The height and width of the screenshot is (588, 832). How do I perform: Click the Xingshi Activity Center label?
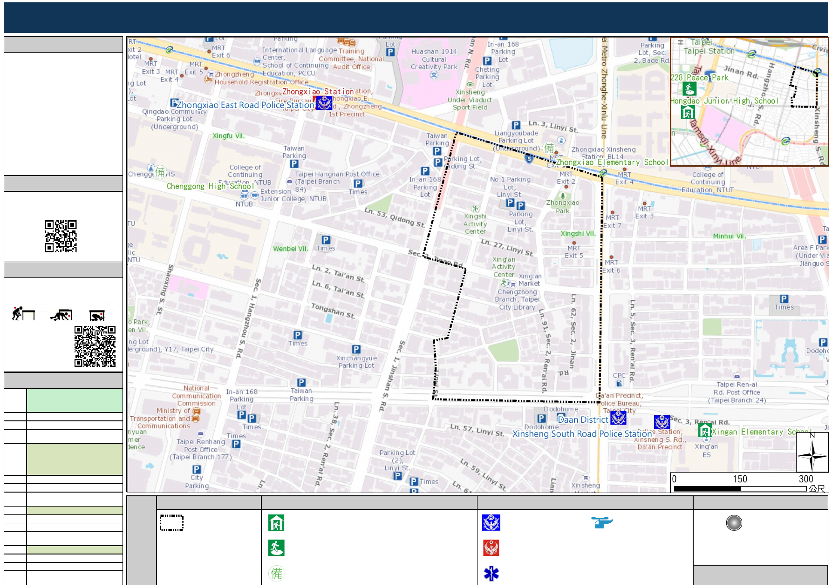click(475, 224)
